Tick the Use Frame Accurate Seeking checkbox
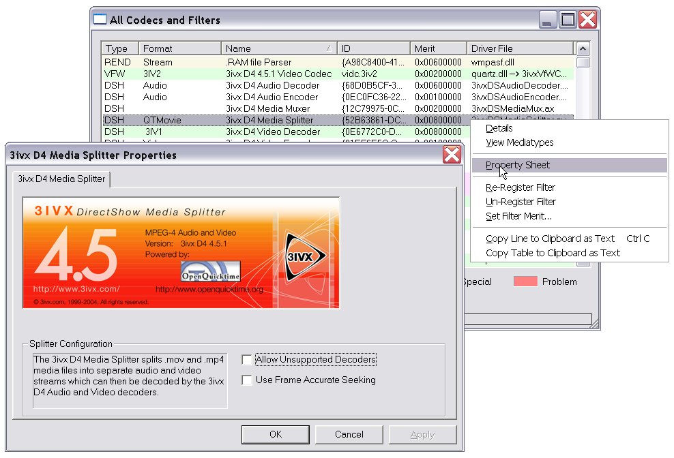The width and height of the screenshot is (674, 458). coord(247,380)
